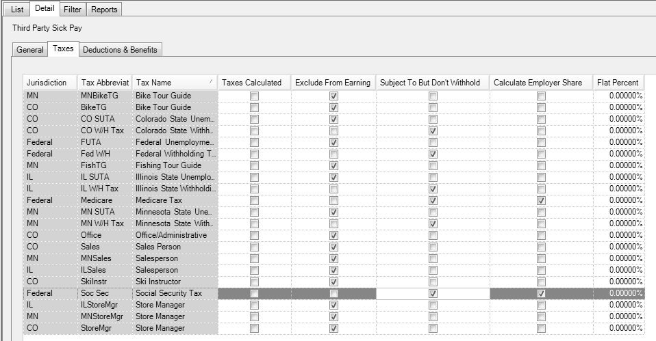The width and height of the screenshot is (656, 341).
Task: Disable Subject To But Don't Withhold for IL W/H Tax
Action: pos(433,189)
